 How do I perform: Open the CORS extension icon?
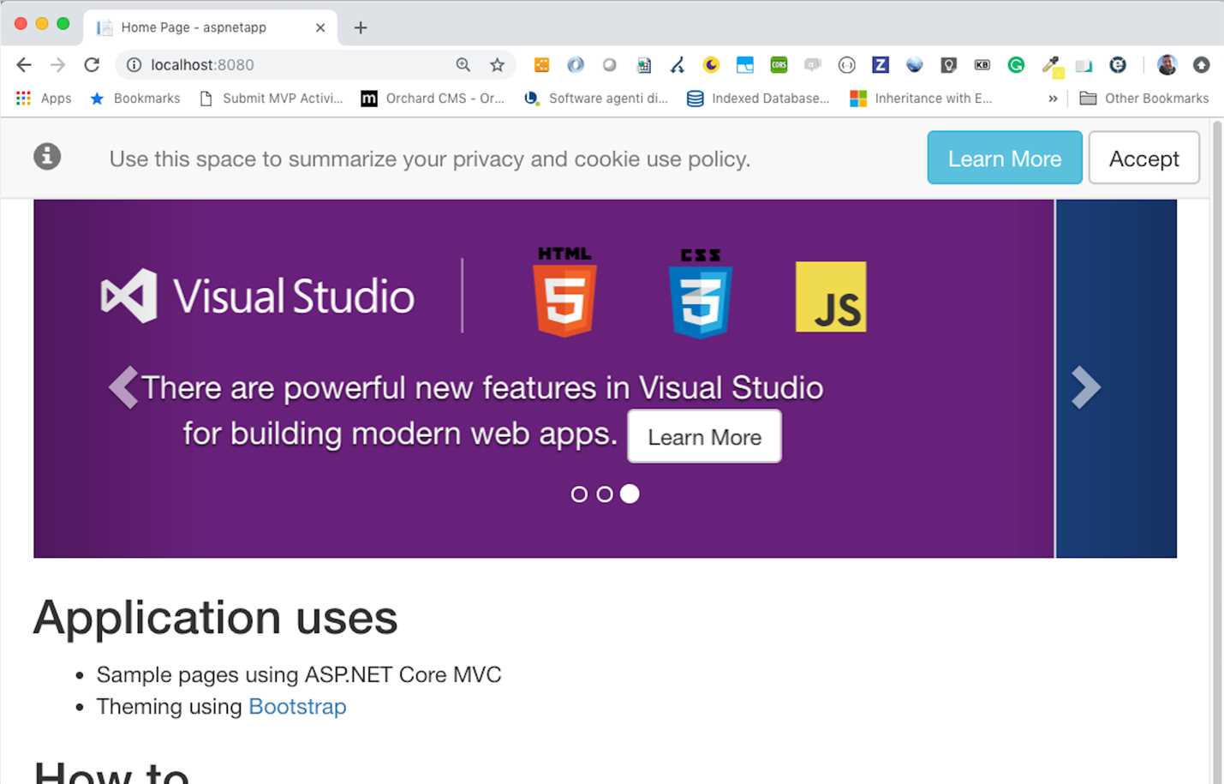779,64
